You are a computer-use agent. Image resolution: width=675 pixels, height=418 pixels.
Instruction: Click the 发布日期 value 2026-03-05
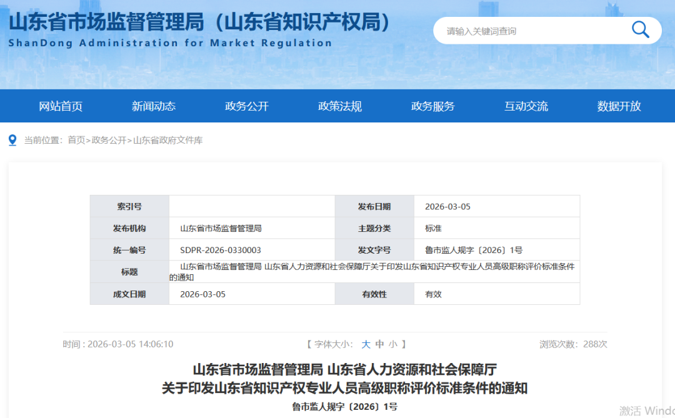click(447, 207)
